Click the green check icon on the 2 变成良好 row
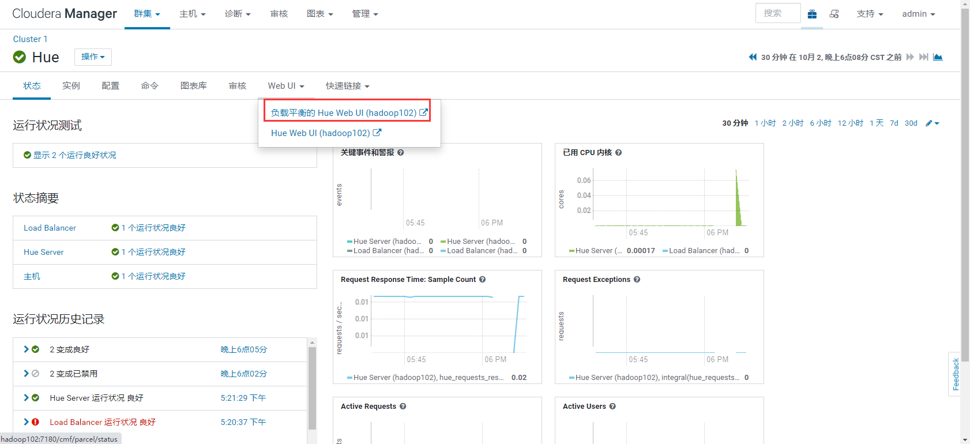970x444 pixels. (35, 349)
